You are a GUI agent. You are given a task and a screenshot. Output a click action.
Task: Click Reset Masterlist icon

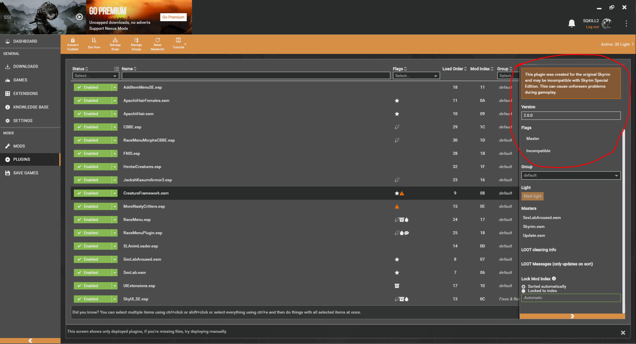click(158, 40)
